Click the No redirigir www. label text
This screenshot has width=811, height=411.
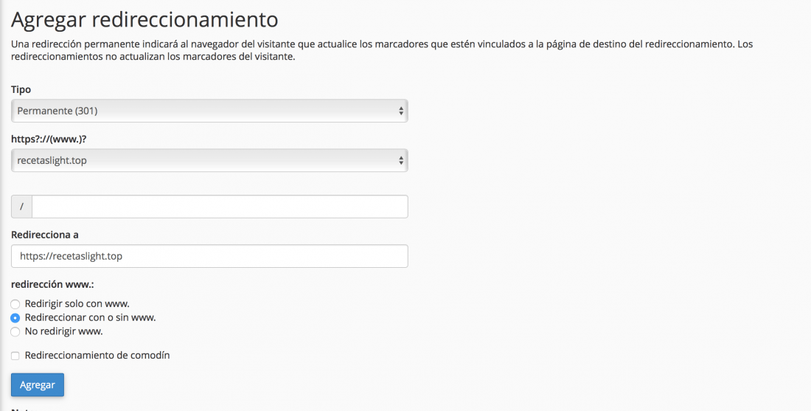click(x=63, y=331)
